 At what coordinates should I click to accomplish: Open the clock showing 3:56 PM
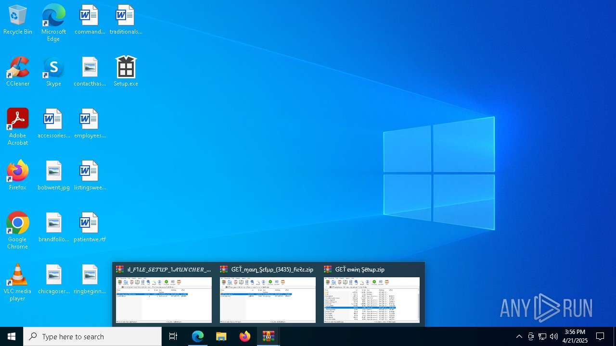click(x=575, y=336)
